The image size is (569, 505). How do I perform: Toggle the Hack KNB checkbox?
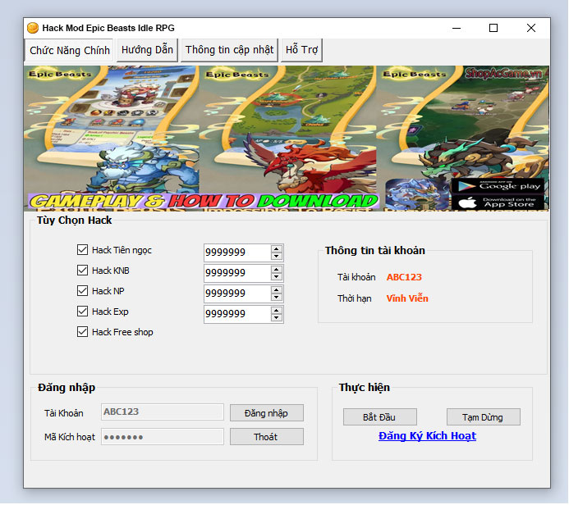(x=82, y=271)
